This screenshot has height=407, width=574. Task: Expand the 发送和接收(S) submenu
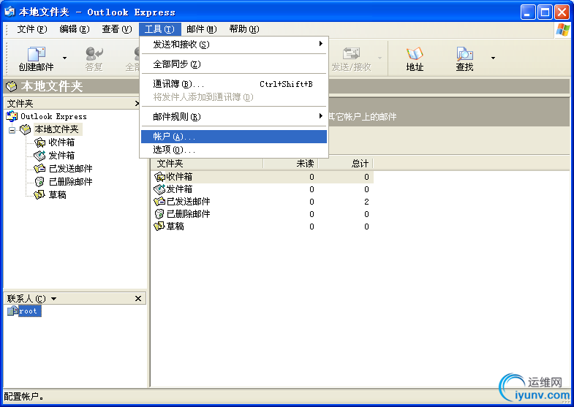pos(234,45)
